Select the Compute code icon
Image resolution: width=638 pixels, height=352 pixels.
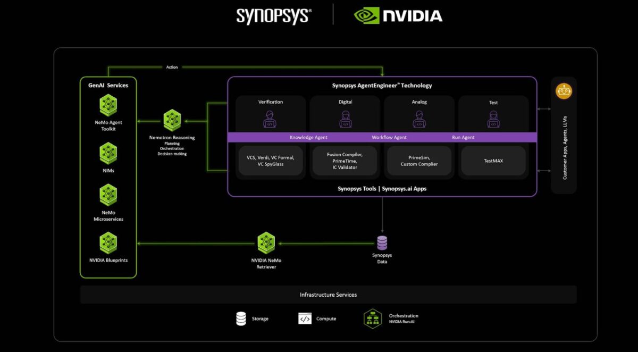pos(306,318)
